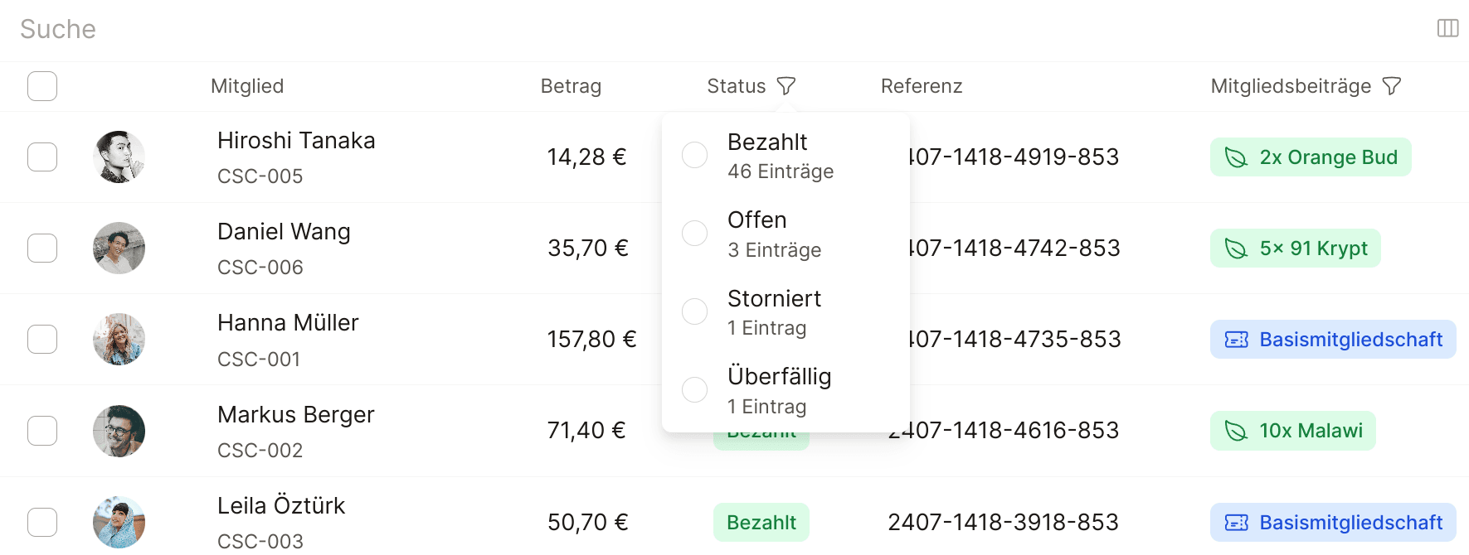Select the Bezahlt filter radio option

point(694,155)
